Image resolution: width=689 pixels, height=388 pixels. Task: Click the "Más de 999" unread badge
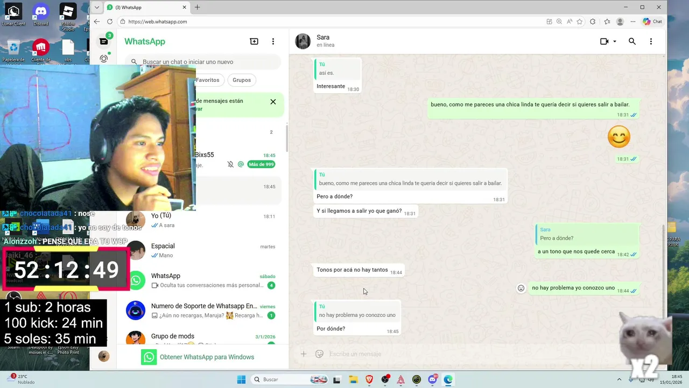[x=261, y=164]
